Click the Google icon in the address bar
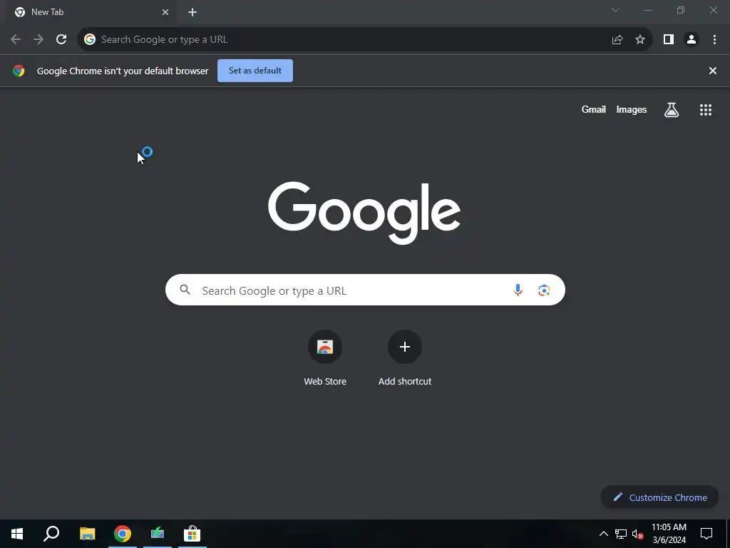Image resolution: width=730 pixels, height=548 pixels. point(90,40)
